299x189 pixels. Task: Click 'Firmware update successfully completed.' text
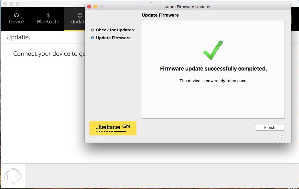tap(213, 69)
